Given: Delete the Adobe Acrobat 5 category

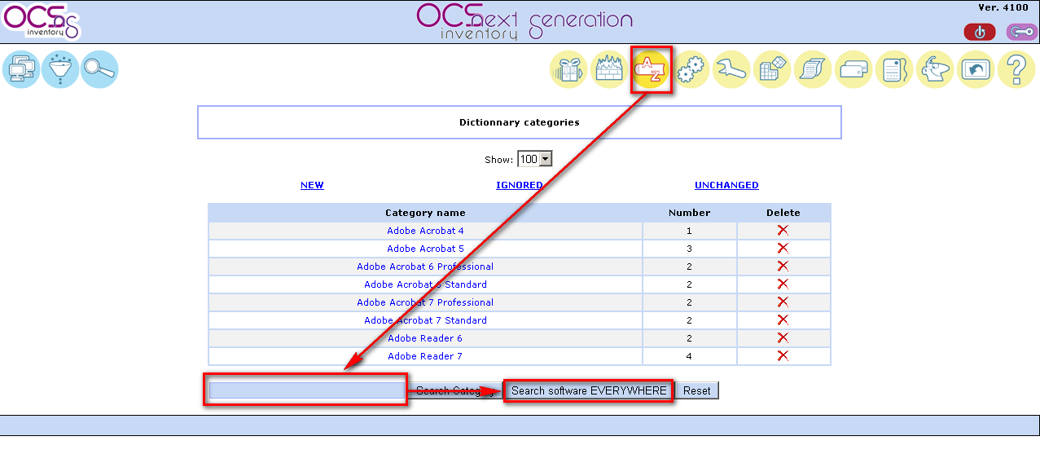Looking at the screenshot, I should [783, 249].
